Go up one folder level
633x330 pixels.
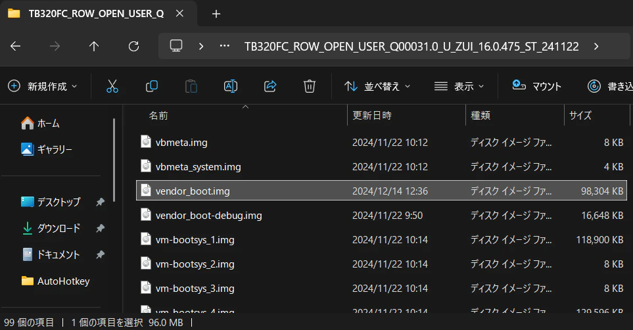tap(94, 47)
